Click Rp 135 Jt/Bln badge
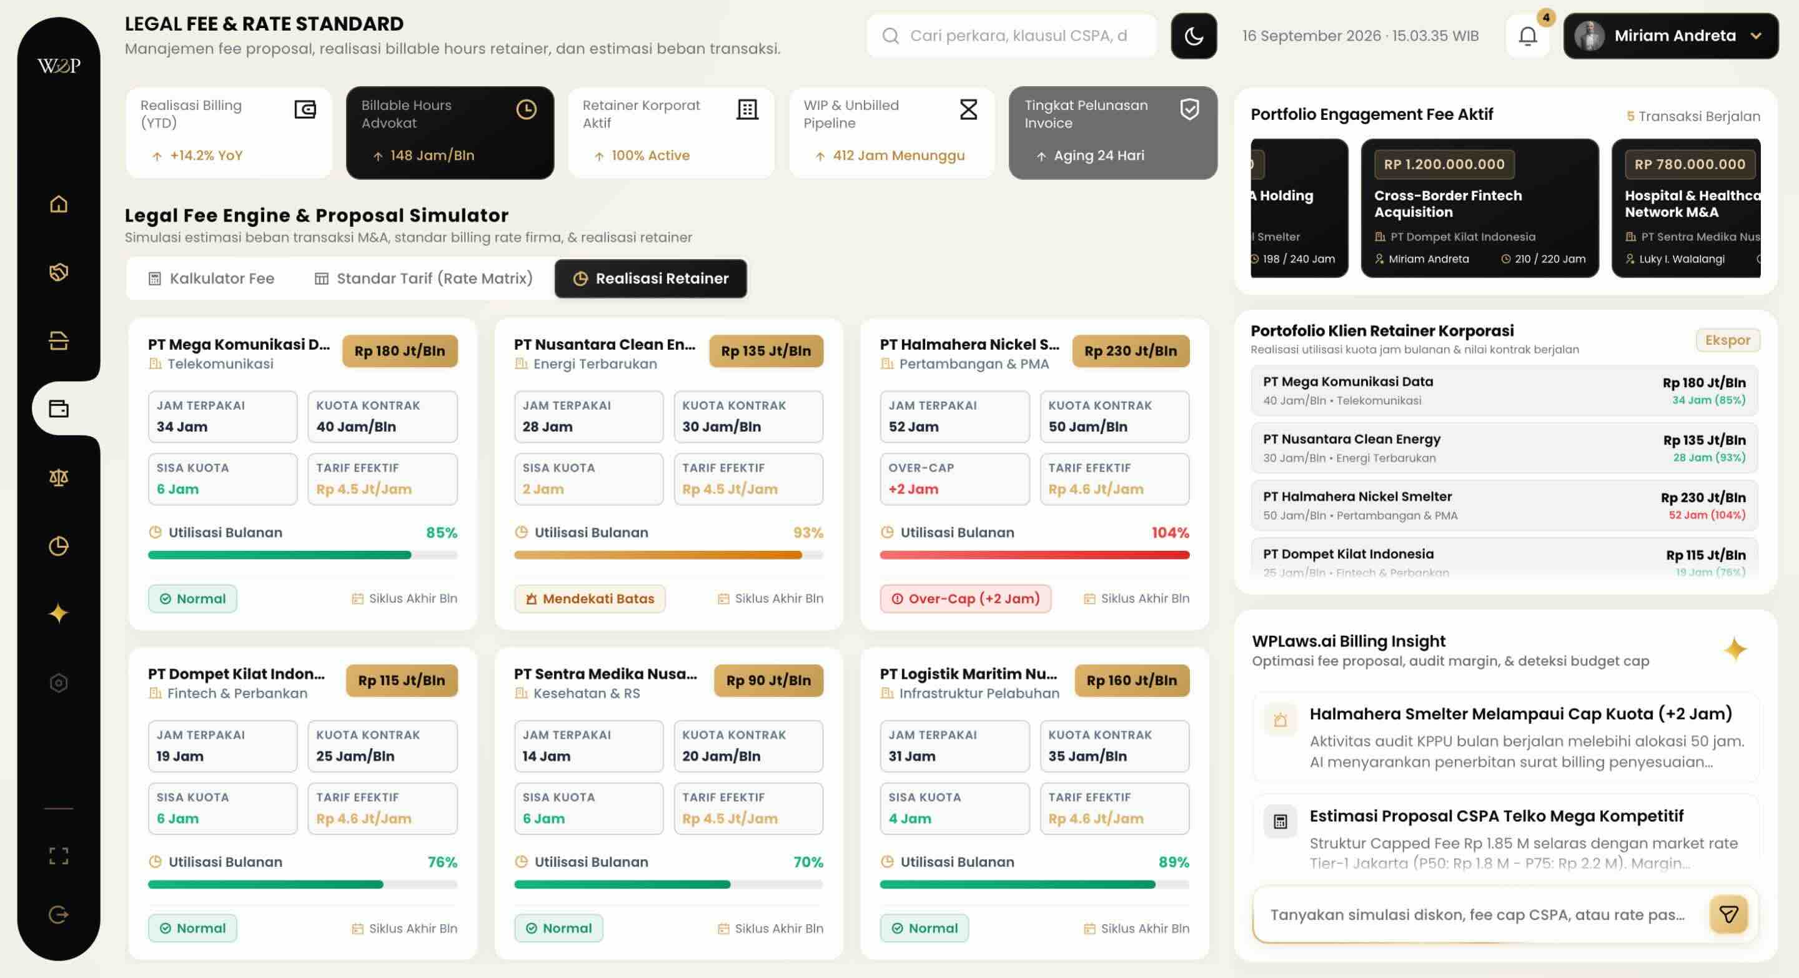 point(766,351)
